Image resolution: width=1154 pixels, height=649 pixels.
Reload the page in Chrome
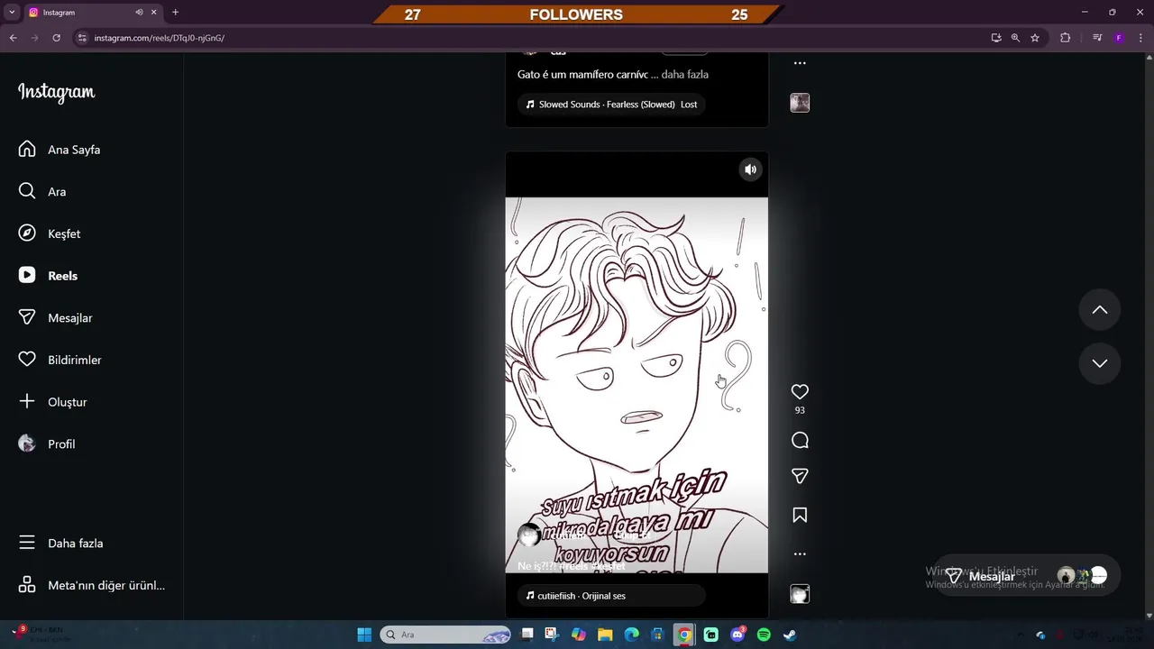click(56, 38)
